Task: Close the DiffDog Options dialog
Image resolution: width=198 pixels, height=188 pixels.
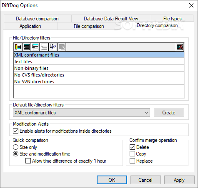Action: [x=191, y=5]
